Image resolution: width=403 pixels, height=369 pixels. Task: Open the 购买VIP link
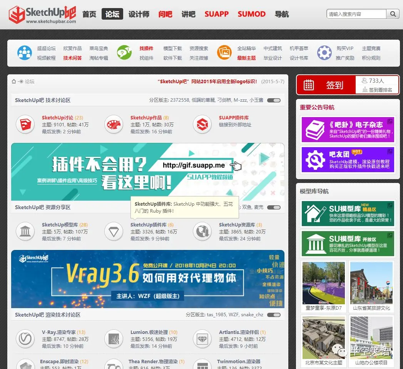[345, 49]
